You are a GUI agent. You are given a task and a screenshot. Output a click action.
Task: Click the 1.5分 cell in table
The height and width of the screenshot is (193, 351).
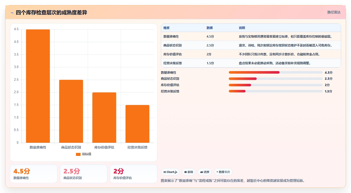(210, 63)
